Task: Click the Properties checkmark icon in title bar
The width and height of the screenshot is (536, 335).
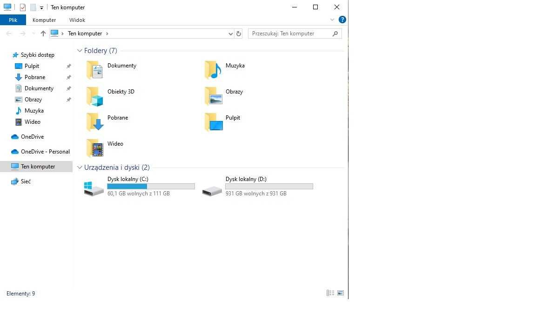Action: [x=22, y=7]
